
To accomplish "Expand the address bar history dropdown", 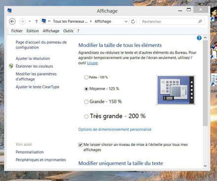I will 126,21.
